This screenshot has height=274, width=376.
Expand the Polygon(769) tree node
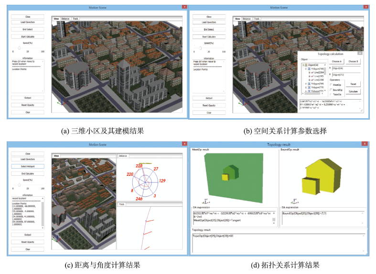point(306,83)
